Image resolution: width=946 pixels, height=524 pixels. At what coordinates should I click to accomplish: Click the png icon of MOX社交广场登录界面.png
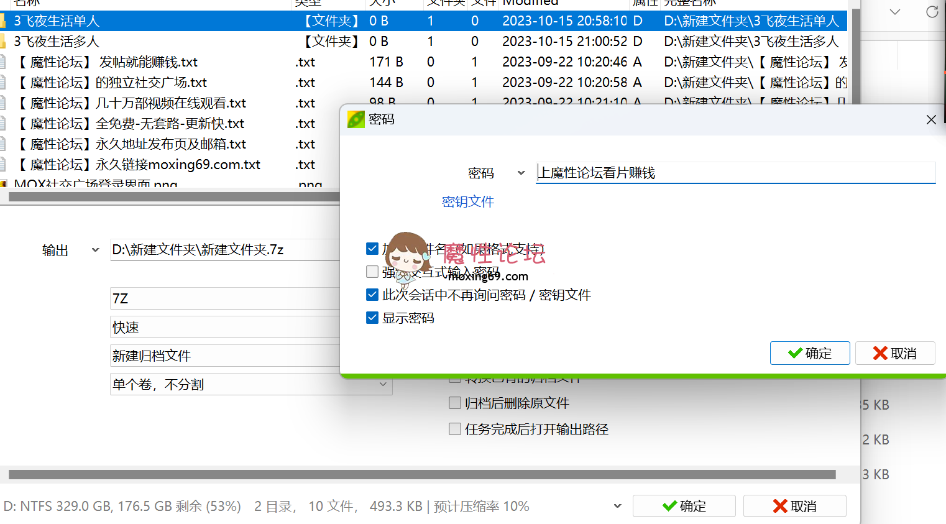4,183
